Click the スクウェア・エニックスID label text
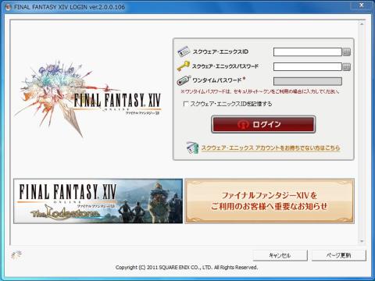This screenshot has width=375, height=281. [220, 52]
